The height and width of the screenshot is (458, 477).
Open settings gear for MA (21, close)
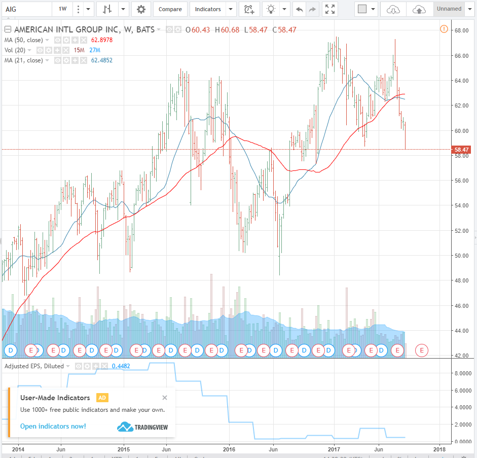pos(66,60)
